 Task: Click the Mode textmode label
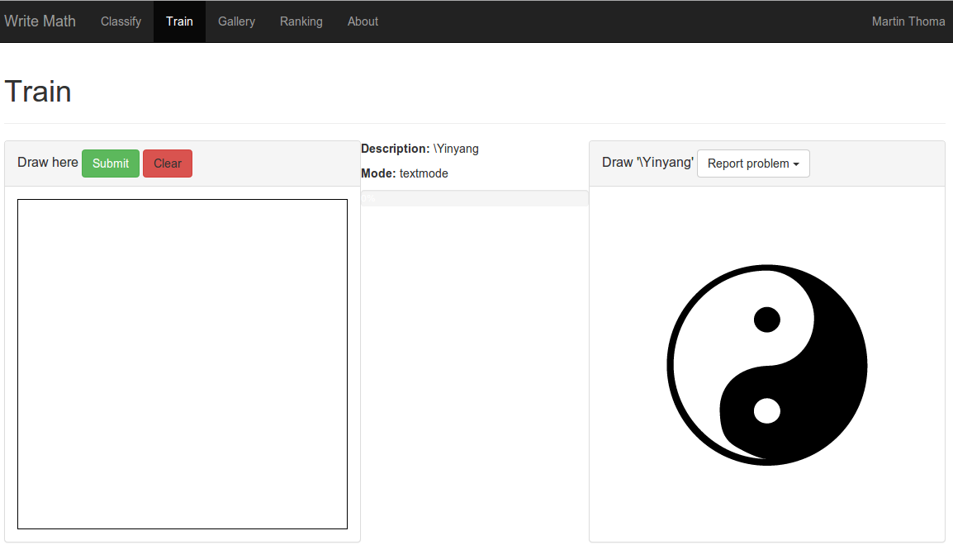[405, 173]
